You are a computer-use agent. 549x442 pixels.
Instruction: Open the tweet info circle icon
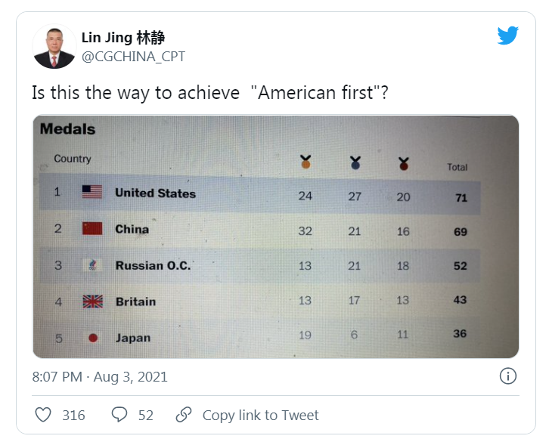[508, 376]
